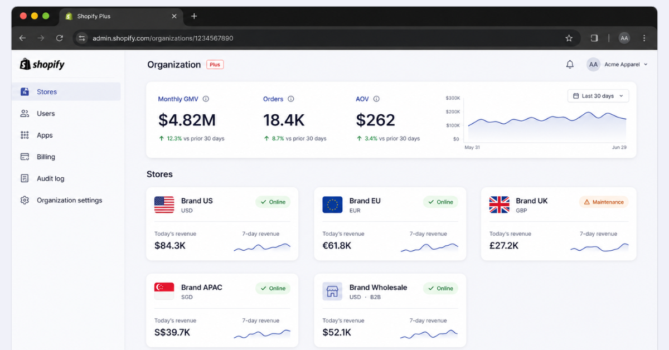Select the Shopify Plus browser tab
The width and height of the screenshot is (669, 350).
pyautogui.click(x=120, y=16)
